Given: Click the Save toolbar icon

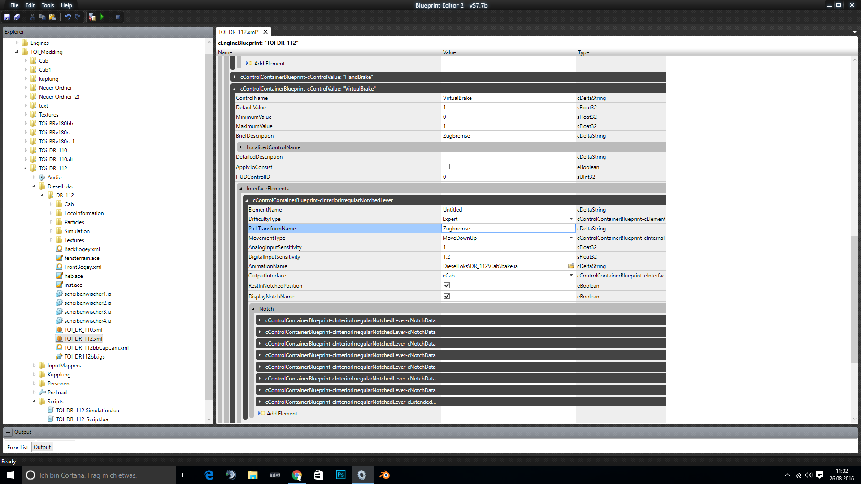Looking at the screenshot, I should coord(7,17).
